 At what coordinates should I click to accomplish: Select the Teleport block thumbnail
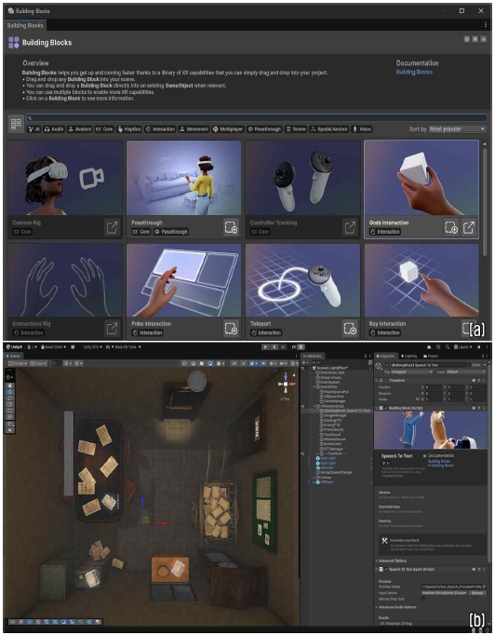point(302,280)
